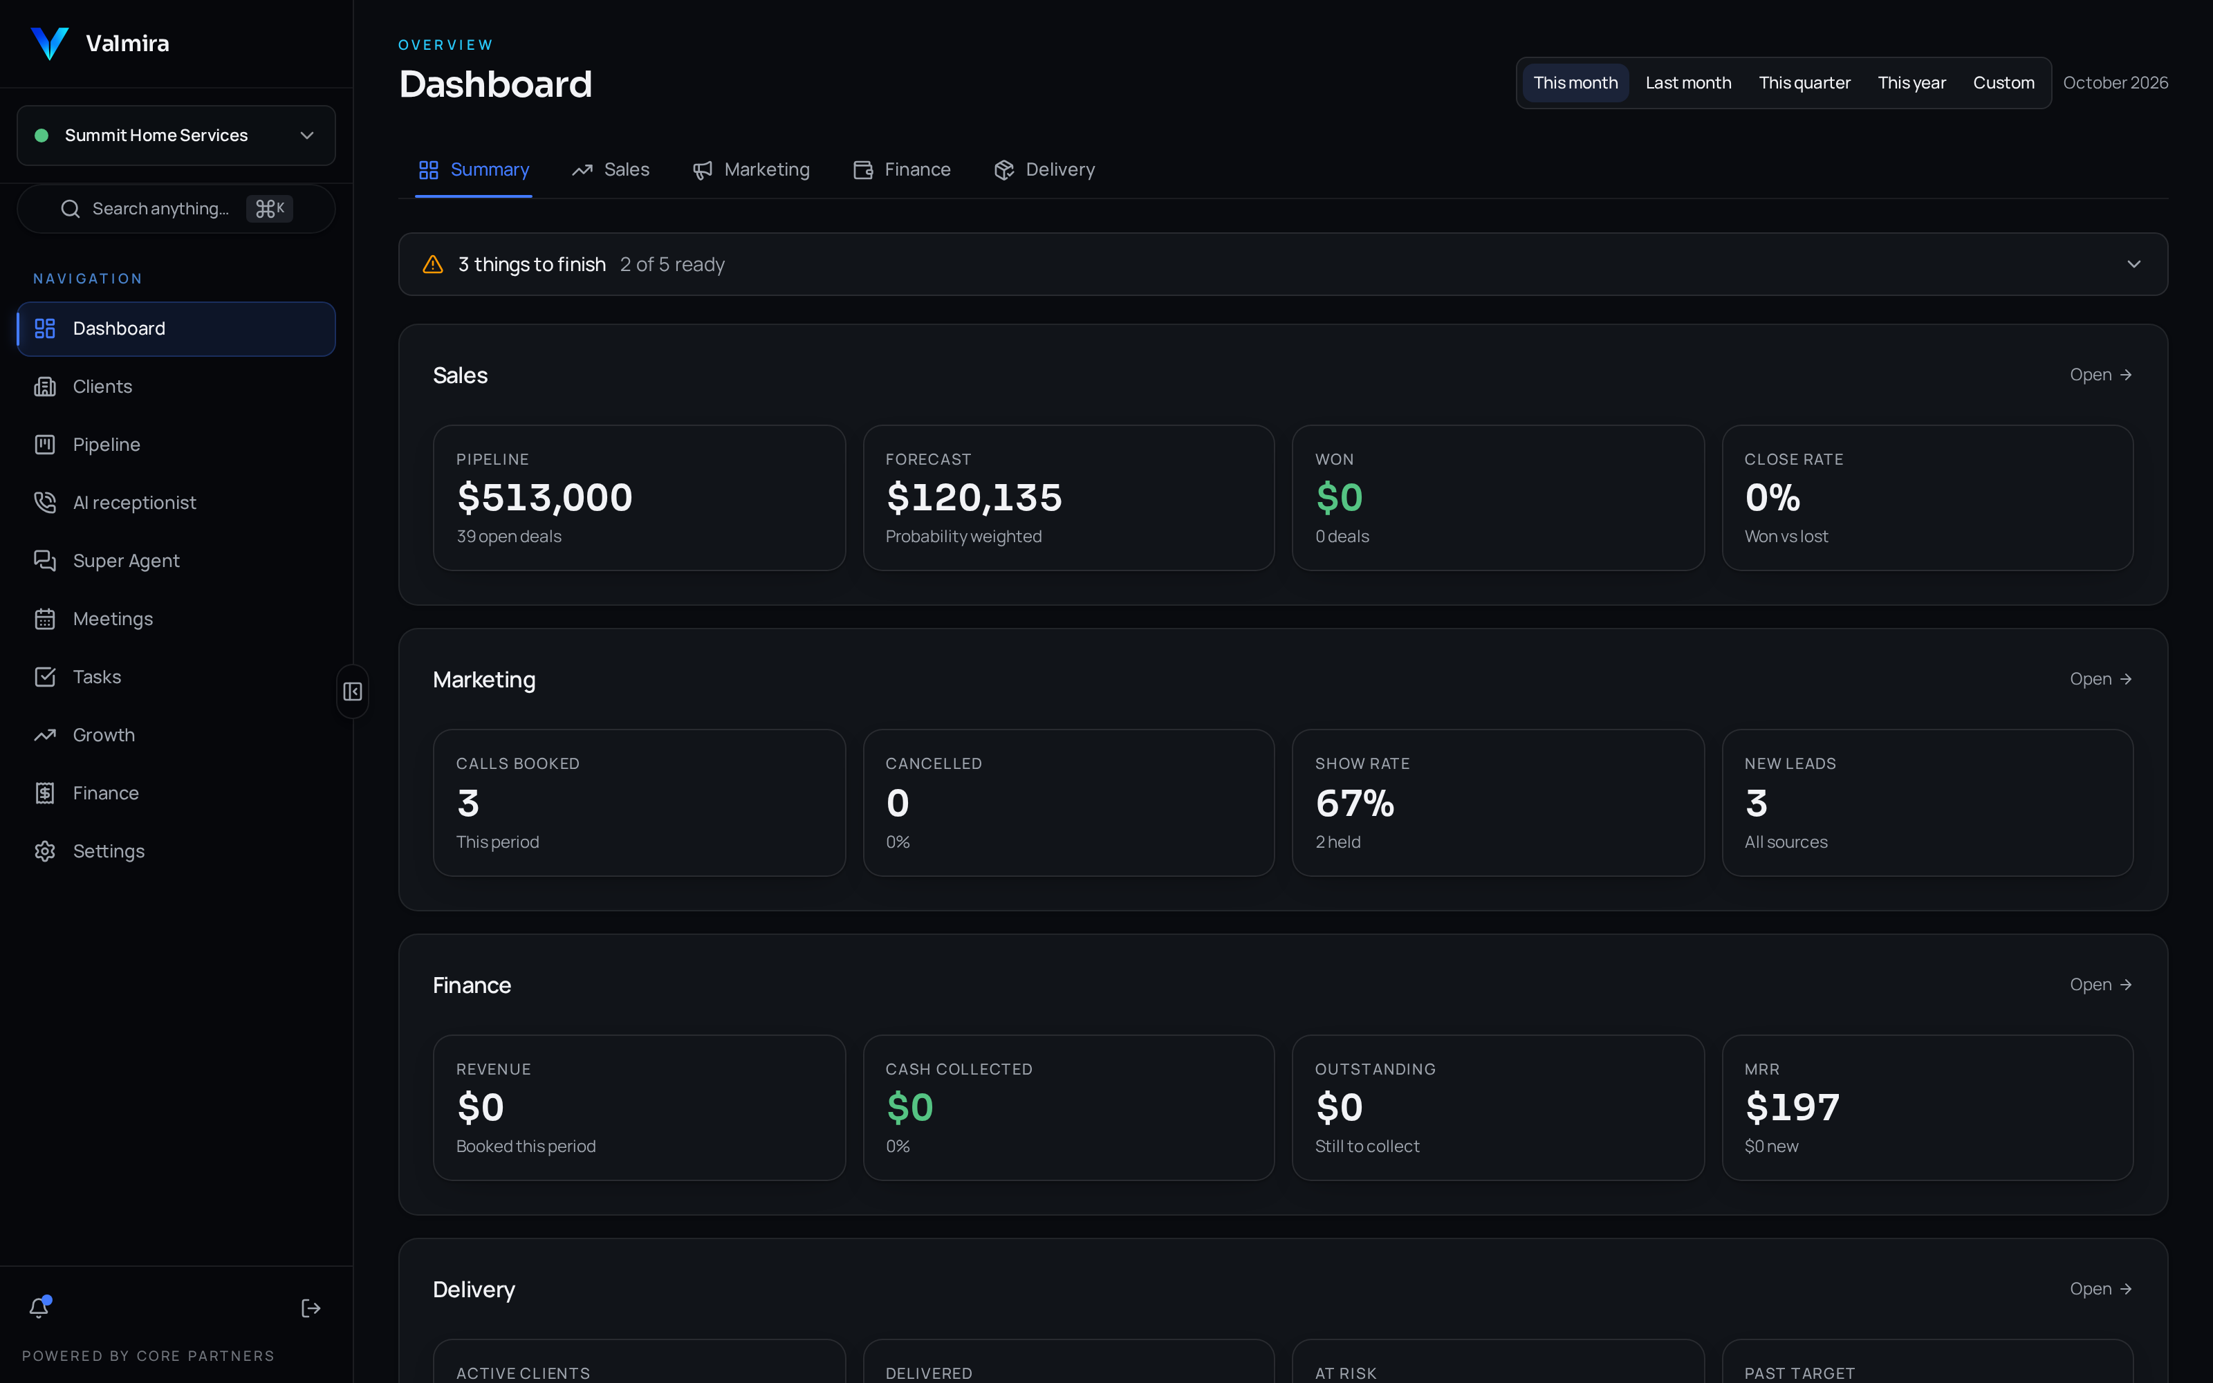Switch to the Marketing tab
This screenshot has height=1383, width=2213.
point(751,170)
